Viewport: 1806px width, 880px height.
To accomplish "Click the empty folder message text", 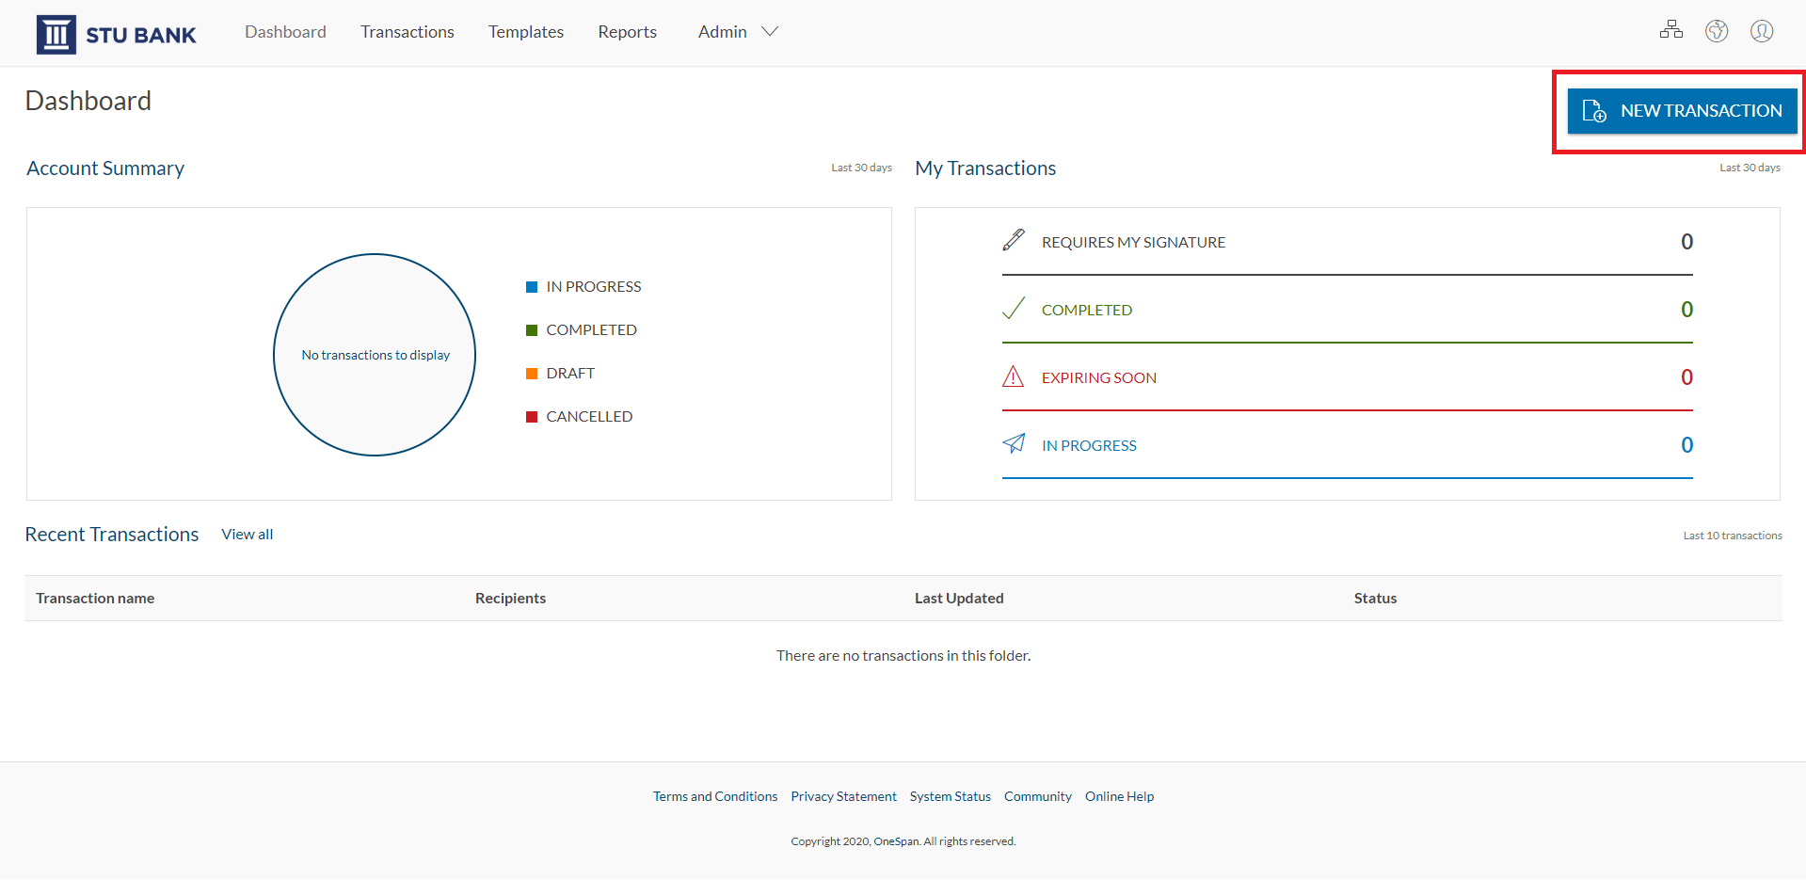I will (x=903, y=655).
